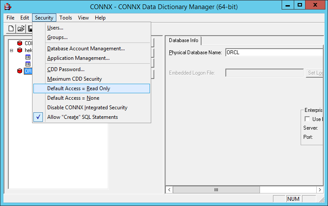Set Default Access = Read Only
Viewport: 328px width, 206px height.
91,88
